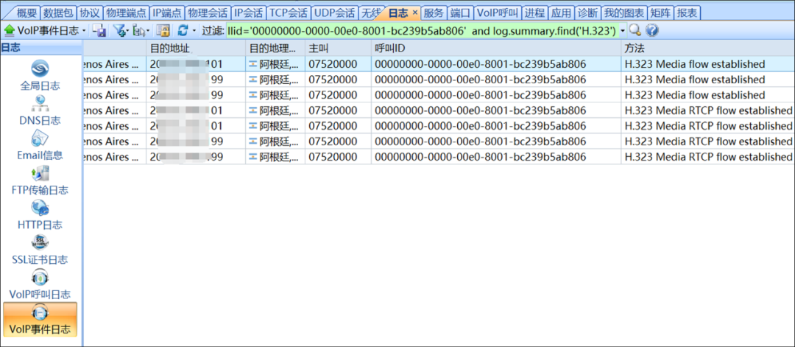Click inside the green 过滤 filter expression field

(423, 31)
